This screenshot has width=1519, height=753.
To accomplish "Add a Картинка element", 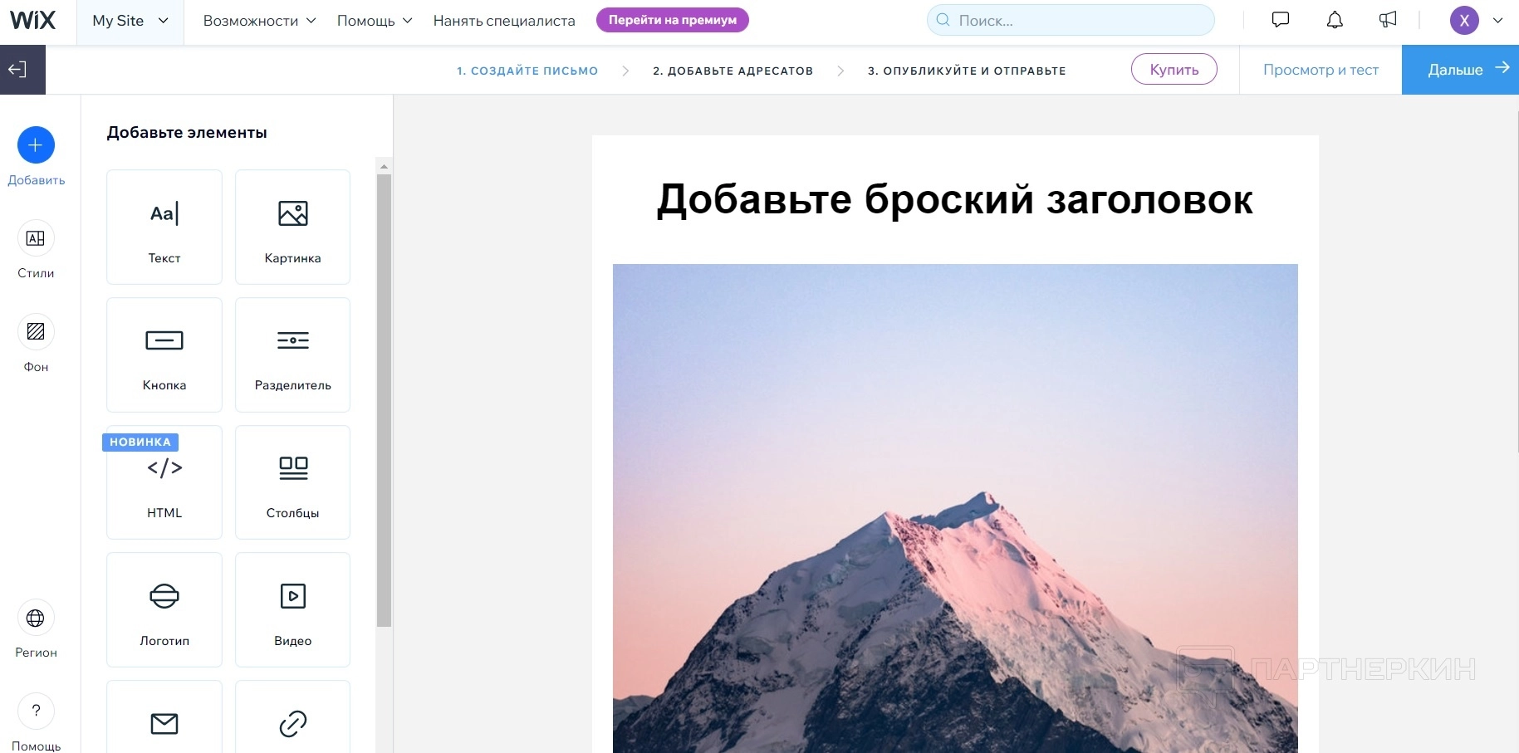I will pos(292,227).
